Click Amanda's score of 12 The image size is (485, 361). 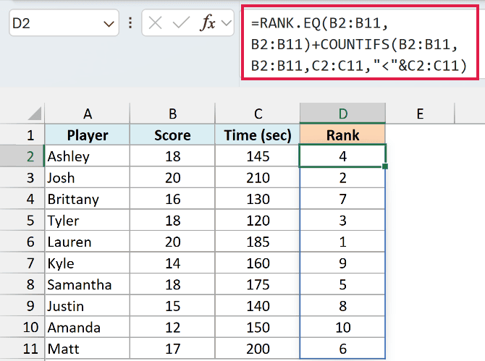tap(172, 327)
